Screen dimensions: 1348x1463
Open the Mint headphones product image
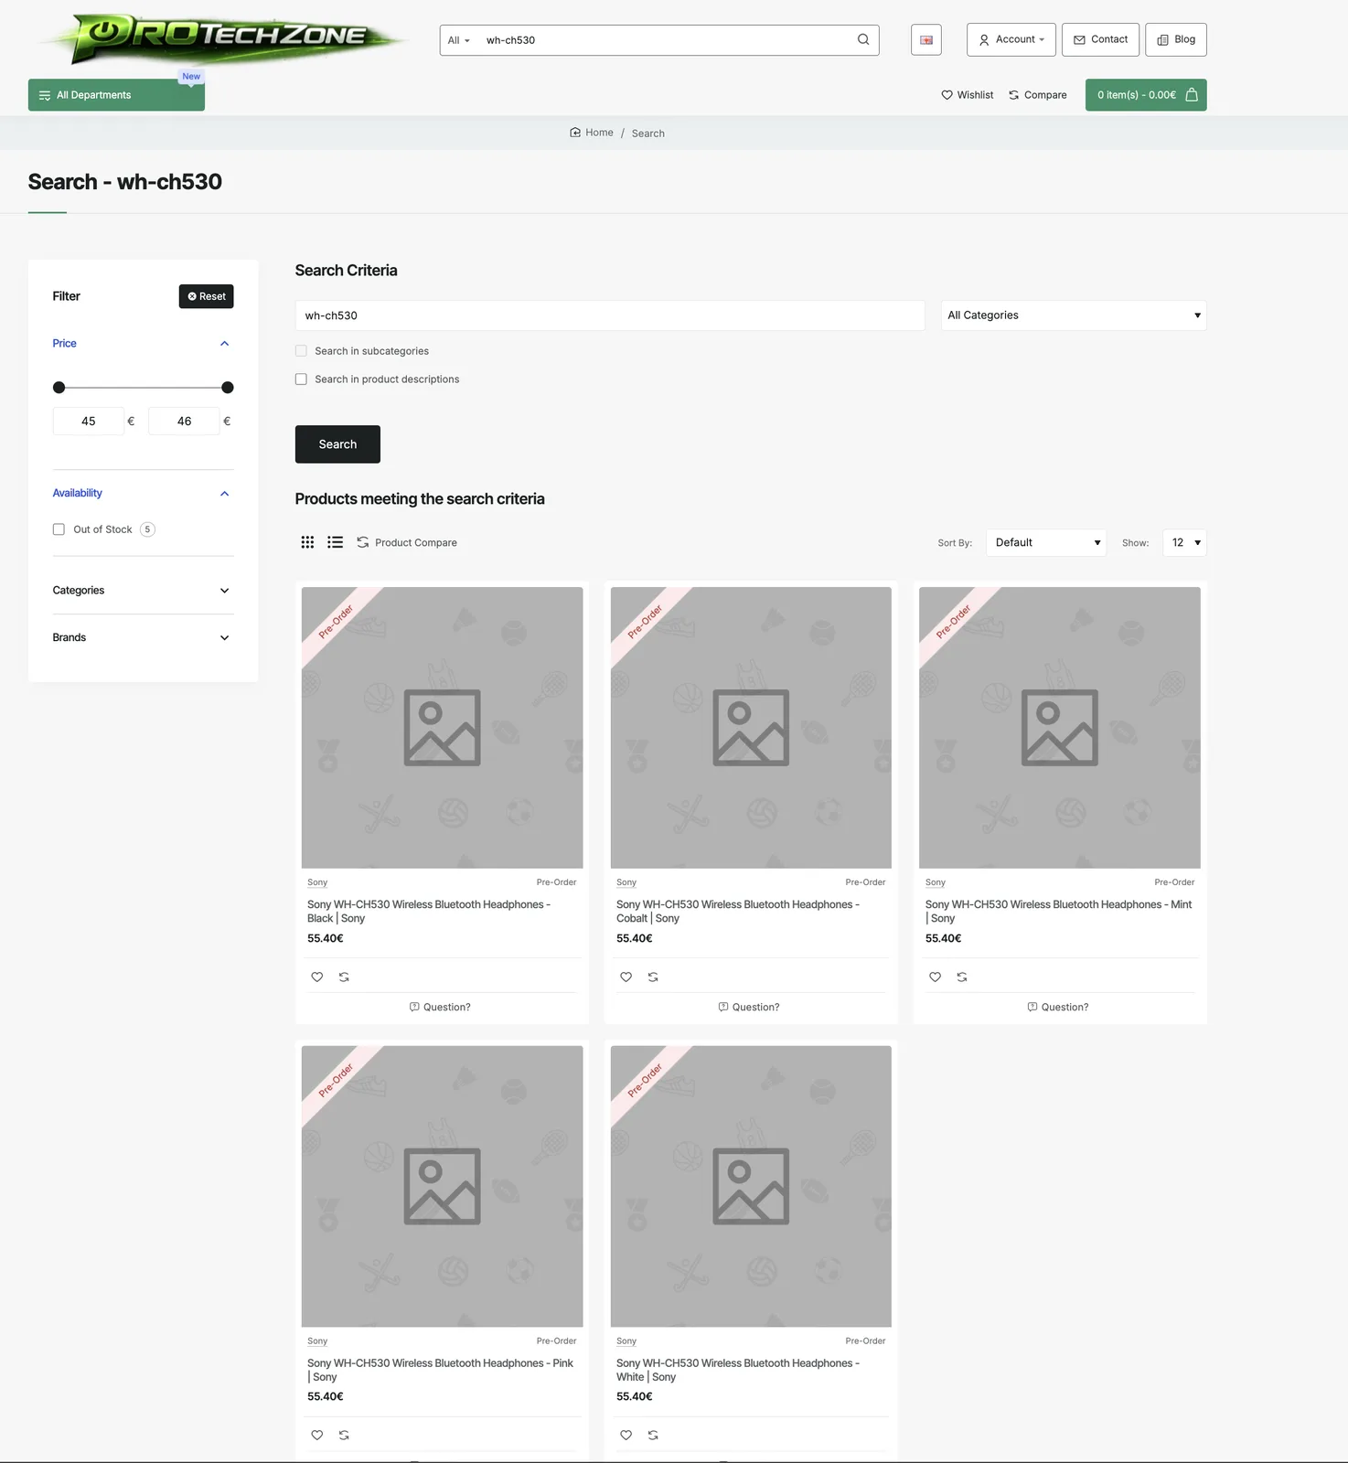pos(1060,728)
